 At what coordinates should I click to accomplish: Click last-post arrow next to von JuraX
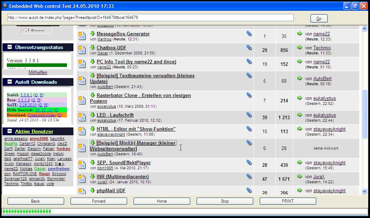(299, 176)
